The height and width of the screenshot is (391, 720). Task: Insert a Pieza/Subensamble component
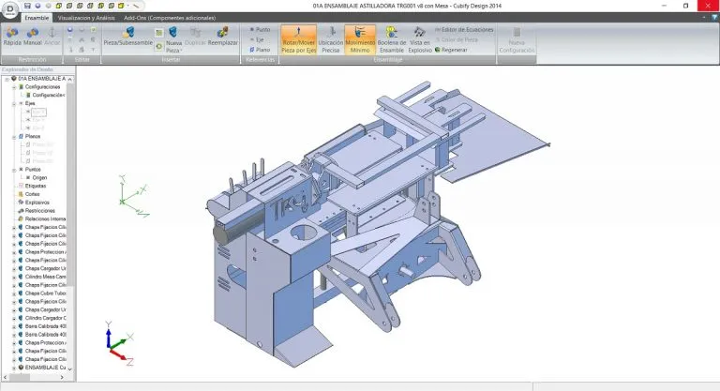(127, 38)
